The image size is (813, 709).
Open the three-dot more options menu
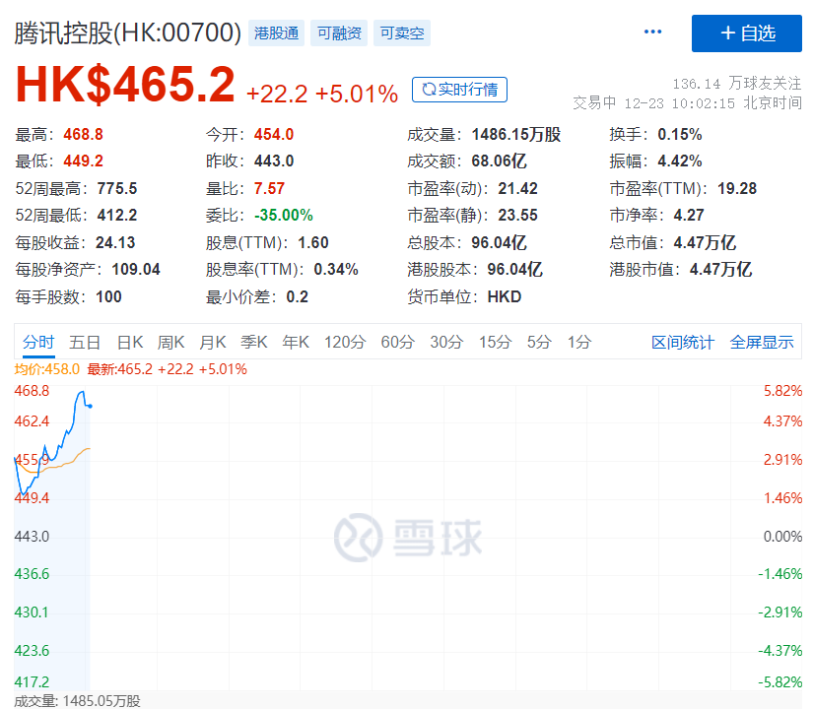pyautogui.click(x=652, y=32)
